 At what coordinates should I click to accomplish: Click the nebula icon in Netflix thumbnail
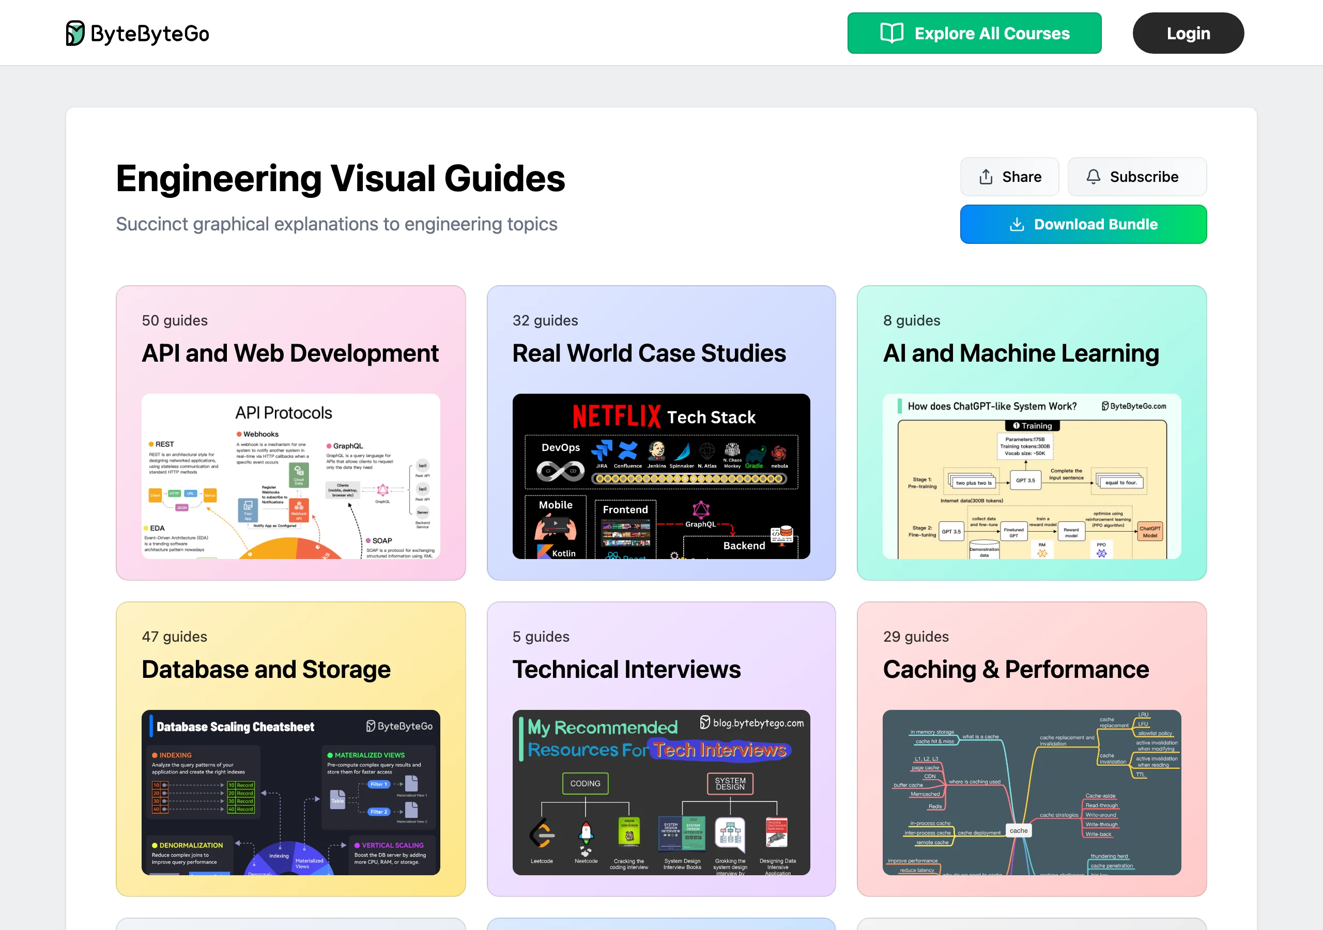pos(779,453)
